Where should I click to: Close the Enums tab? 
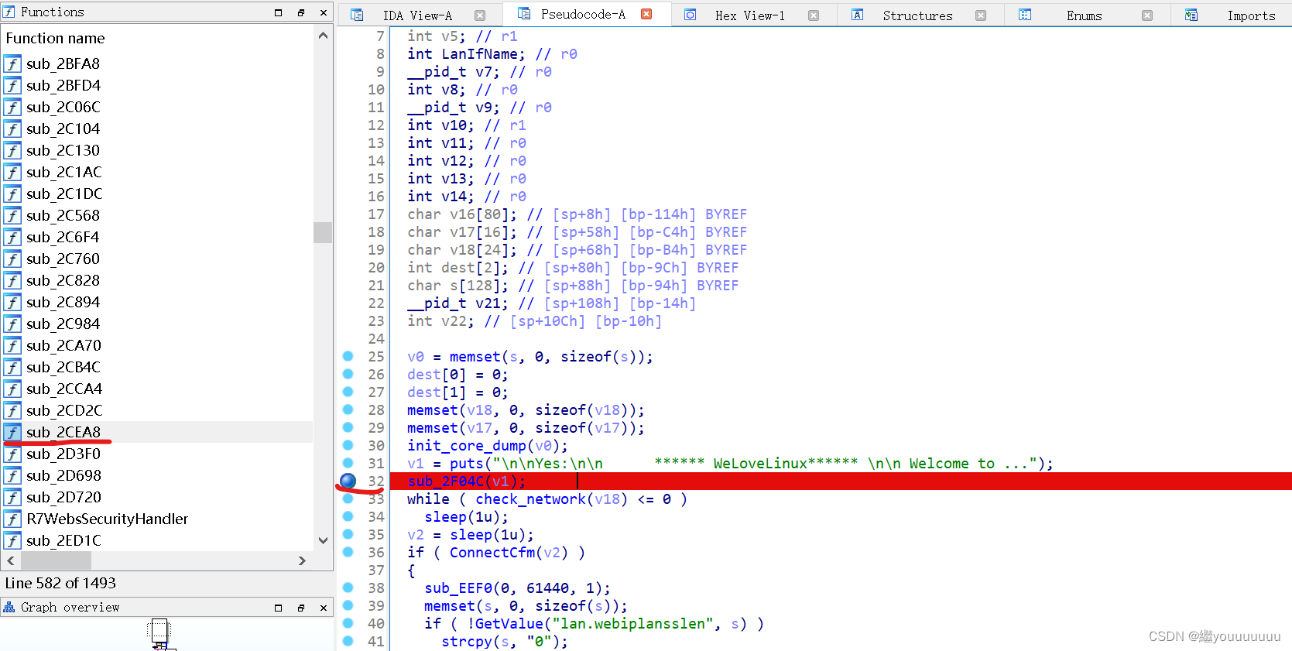tap(1147, 15)
